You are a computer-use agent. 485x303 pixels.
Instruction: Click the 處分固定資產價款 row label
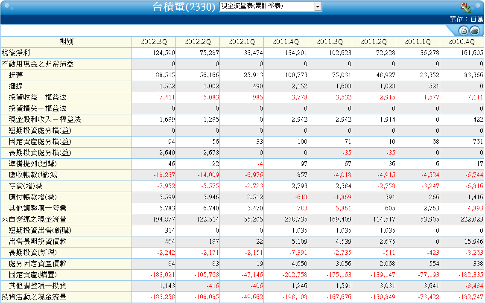38,264
